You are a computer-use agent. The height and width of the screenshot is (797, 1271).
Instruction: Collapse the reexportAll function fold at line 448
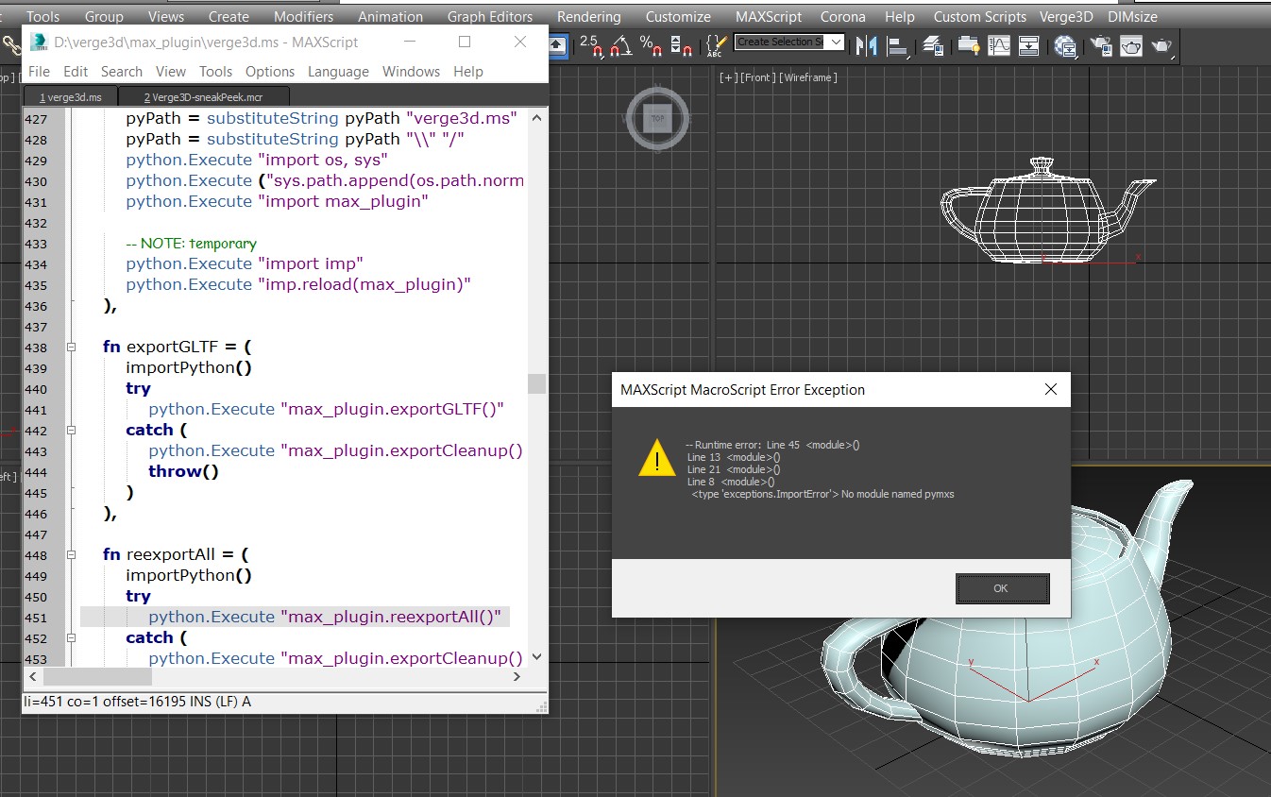[71, 555]
